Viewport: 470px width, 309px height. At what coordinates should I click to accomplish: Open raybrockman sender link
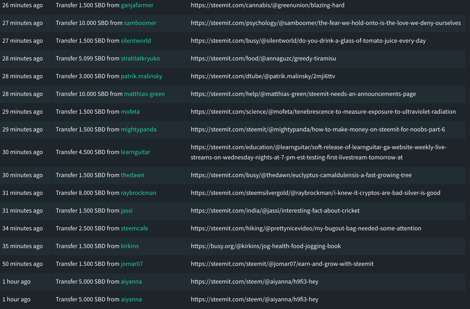point(138,193)
